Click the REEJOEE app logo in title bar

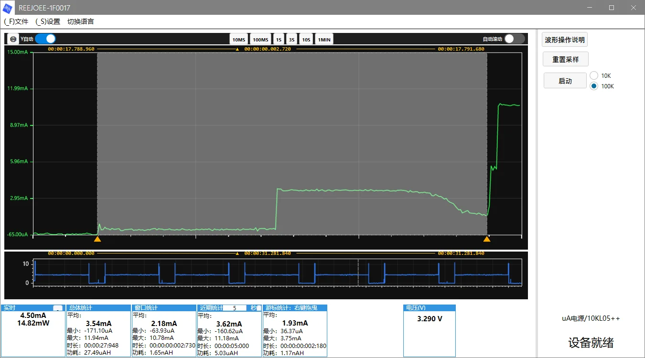pyautogui.click(x=9, y=8)
